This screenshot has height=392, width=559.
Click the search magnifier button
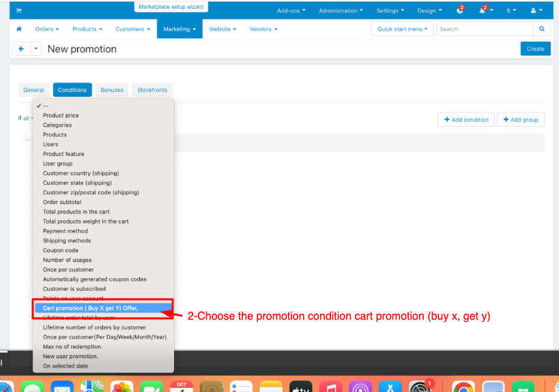(x=542, y=29)
